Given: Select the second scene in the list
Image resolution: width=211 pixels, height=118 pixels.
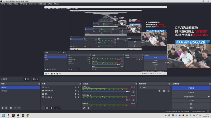Looking at the screenshot, I should [x=20, y=91].
